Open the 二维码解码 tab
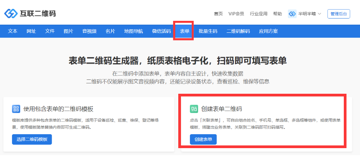The width and height of the screenshot is (360, 157). click(238, 31)
